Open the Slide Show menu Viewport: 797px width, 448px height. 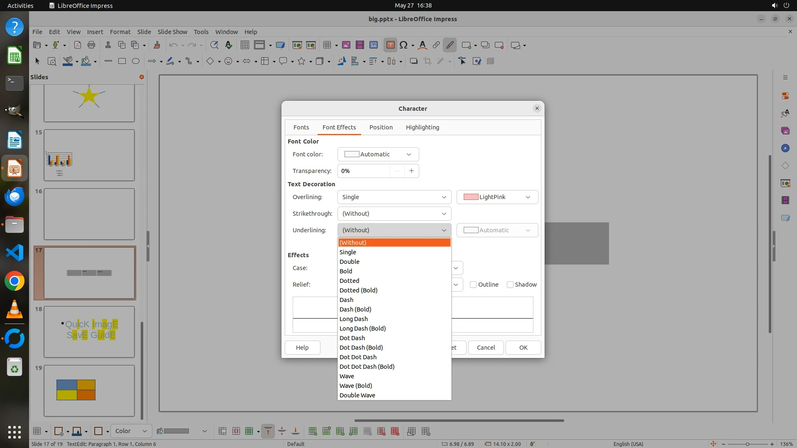172,32
